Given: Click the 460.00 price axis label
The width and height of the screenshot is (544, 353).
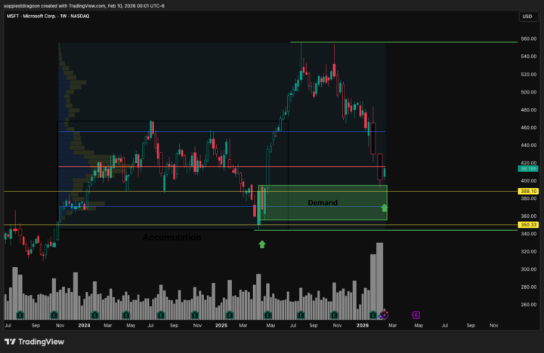Looking at the screenshot, I should [528, 127].
